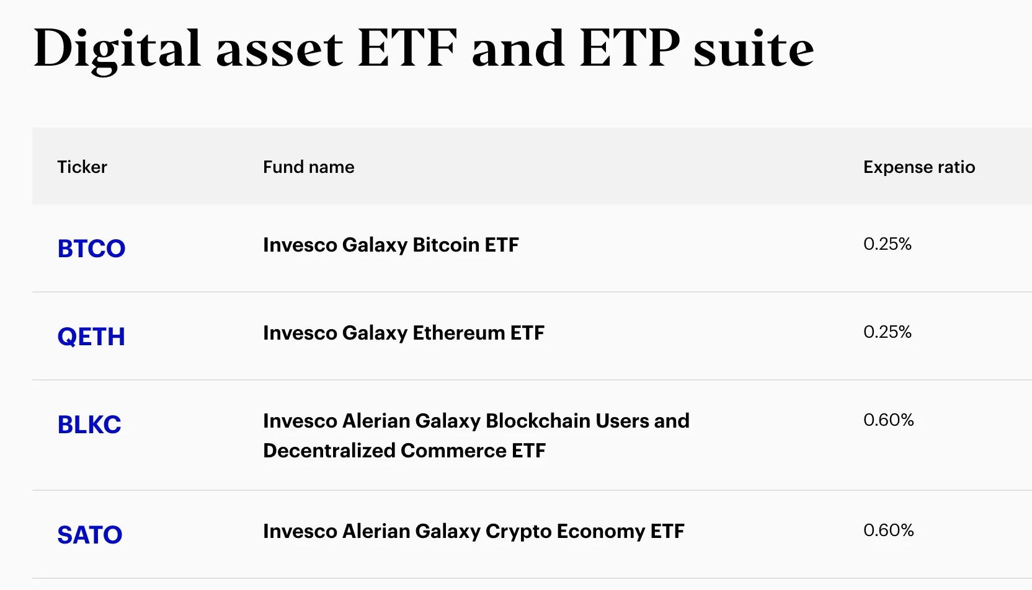This screenshot has width=1032, height=590.
Task: Click the 0.25% expense ratio for QETH
Action: [x=887, y=332]
